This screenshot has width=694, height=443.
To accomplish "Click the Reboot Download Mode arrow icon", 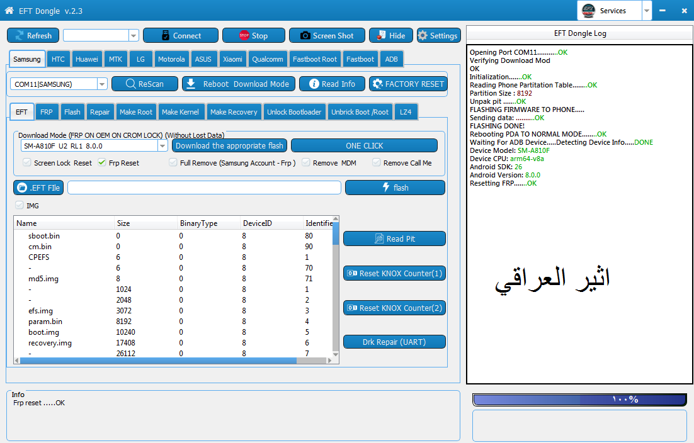I will point(191,84).
